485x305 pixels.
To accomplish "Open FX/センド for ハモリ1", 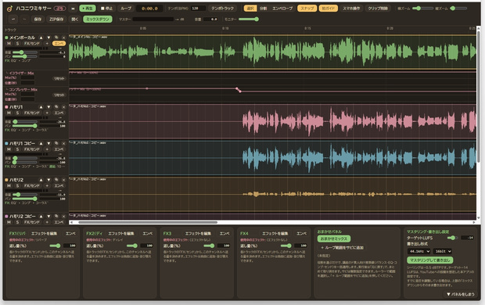I will tap(32, 113).
